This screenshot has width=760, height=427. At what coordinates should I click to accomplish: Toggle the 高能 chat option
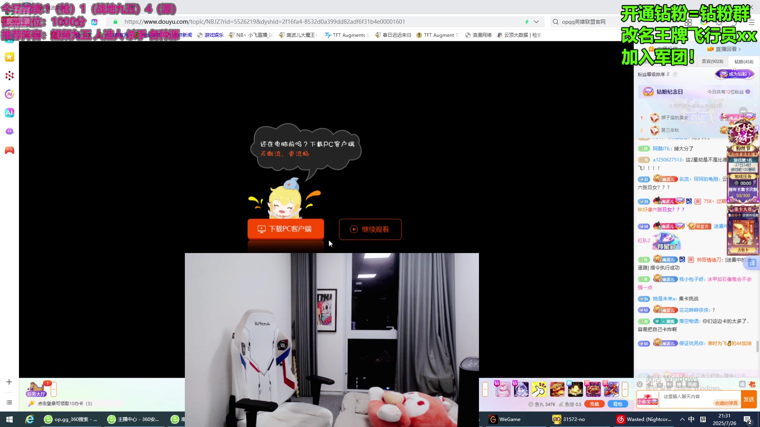[692, 384]
